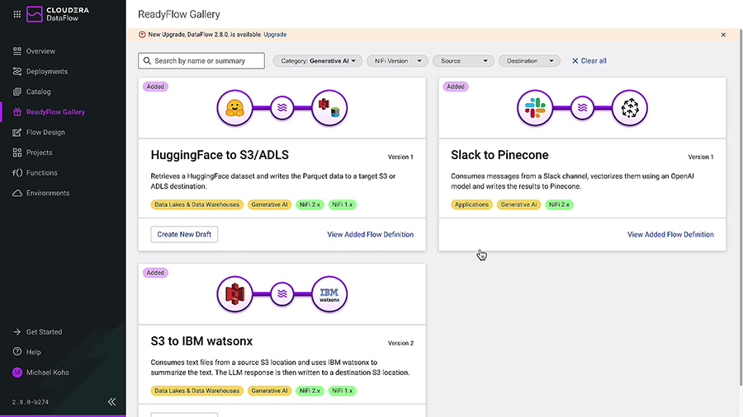
Task: Open Catalog page
Action: (x=38, y=91)
